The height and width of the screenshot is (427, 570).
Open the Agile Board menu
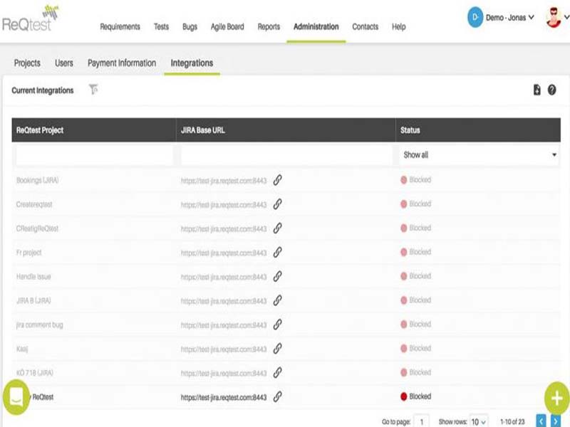pos(227,27)
